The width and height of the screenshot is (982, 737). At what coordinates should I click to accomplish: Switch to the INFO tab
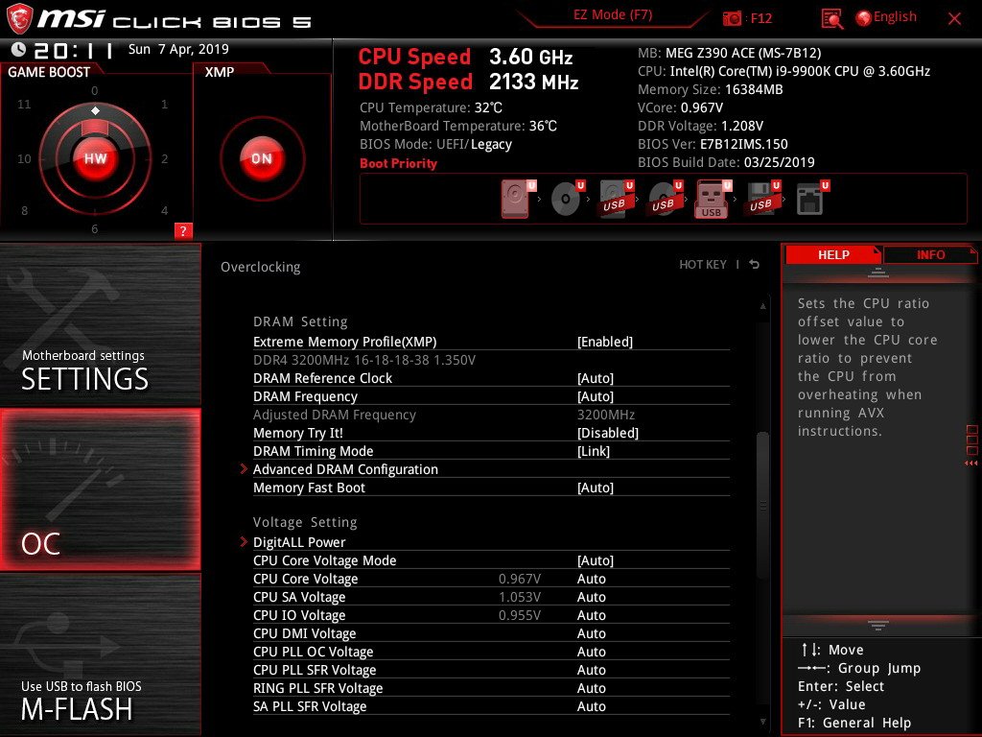[x=930, y=254]
